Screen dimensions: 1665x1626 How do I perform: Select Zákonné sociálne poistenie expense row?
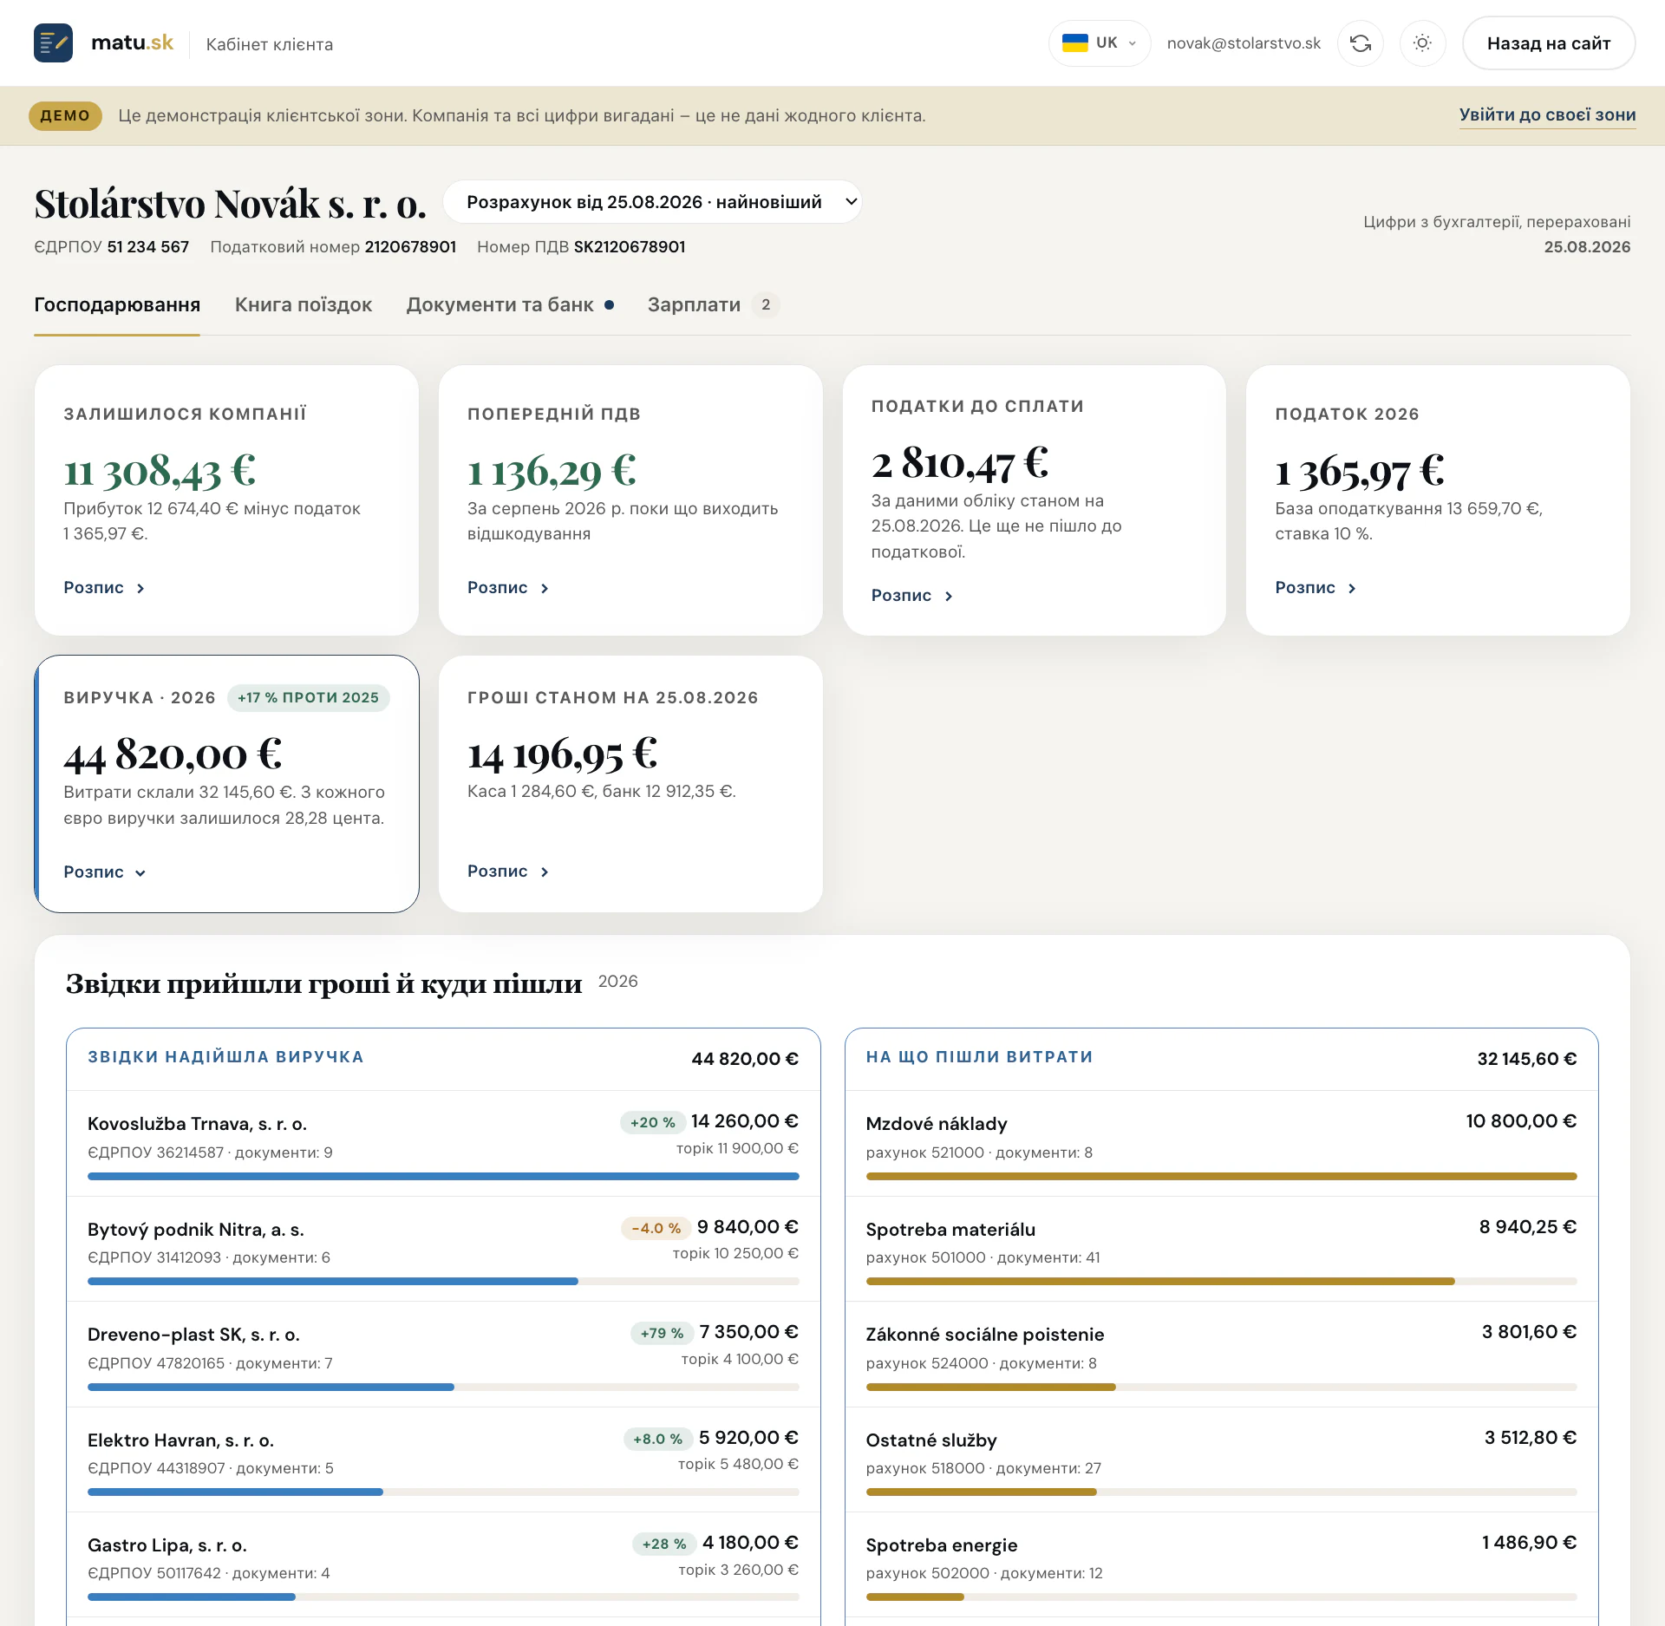1221,1355
